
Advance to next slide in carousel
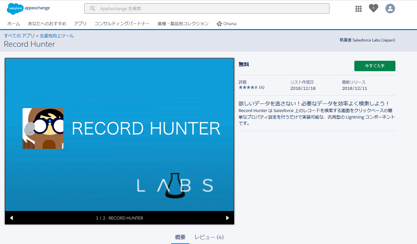228,218
